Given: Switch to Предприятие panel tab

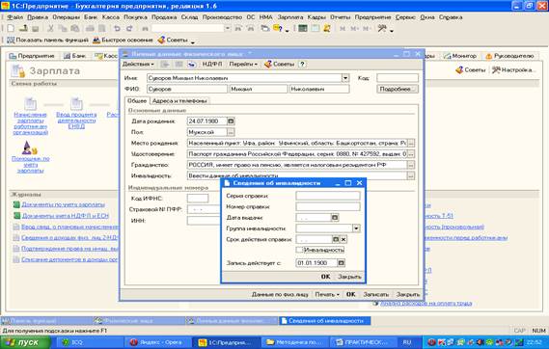Looking at the screenshot, I should [x=32, y=56].
